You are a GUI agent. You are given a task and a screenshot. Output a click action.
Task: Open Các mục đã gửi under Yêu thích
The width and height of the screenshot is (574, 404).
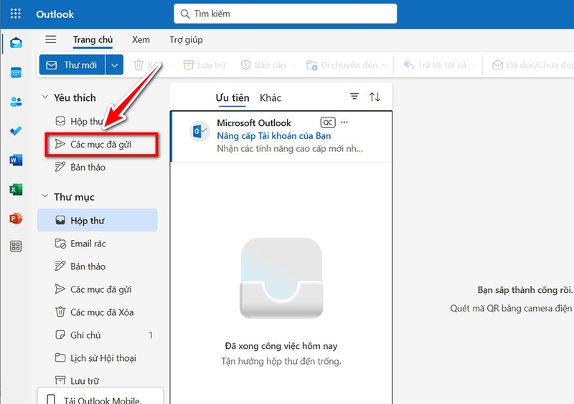(x=101, y=145)
